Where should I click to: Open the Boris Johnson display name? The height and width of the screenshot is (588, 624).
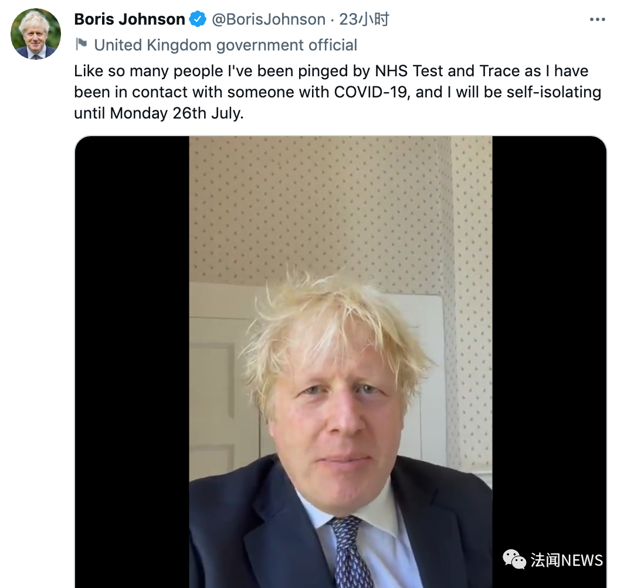[130, 19]
